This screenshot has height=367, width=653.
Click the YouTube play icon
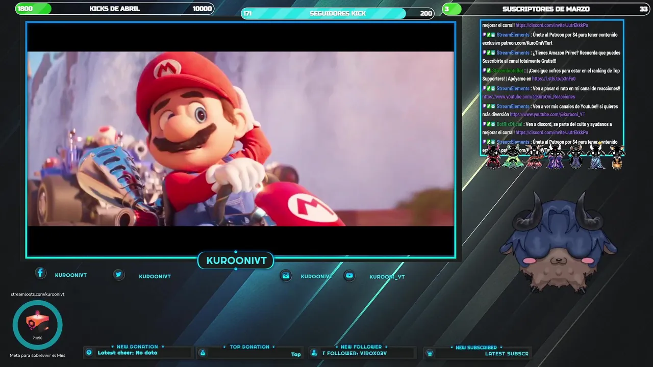[x=349, y=276]
